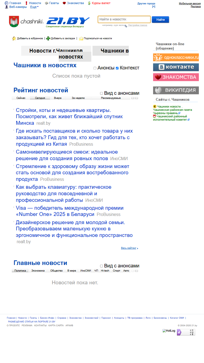Toggle Вид с анонсами in Главные новости
The width and height of the screenshot is (204, 363).
pos(101,266)
